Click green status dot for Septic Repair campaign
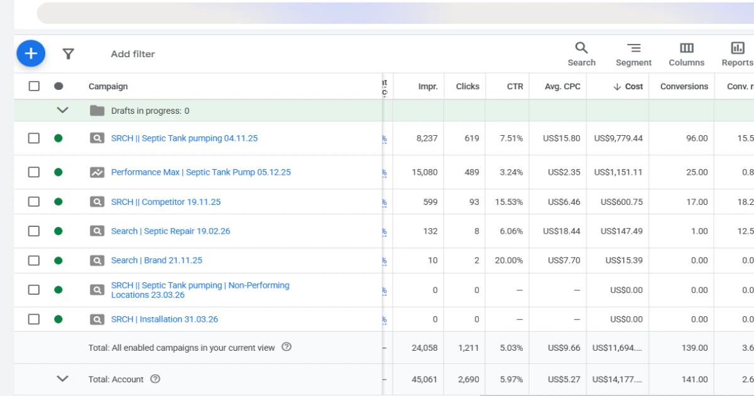This screenshot has width=754, height=396. point(58,231)
